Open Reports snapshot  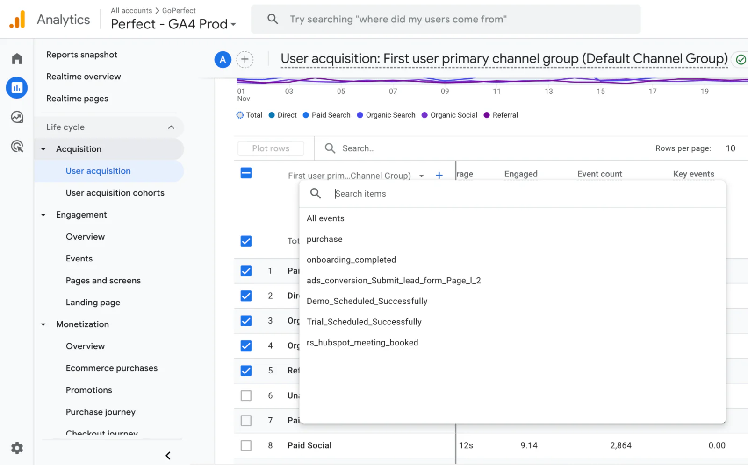[82, 55]
